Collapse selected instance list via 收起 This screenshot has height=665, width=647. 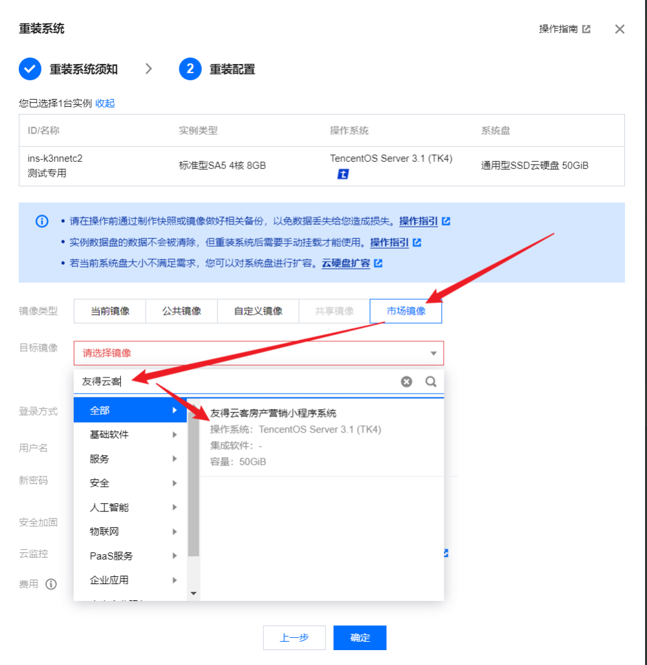click(105, 103)
